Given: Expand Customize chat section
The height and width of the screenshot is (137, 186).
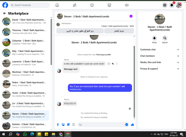Looking at the screenshot, I should click(160, 49).
